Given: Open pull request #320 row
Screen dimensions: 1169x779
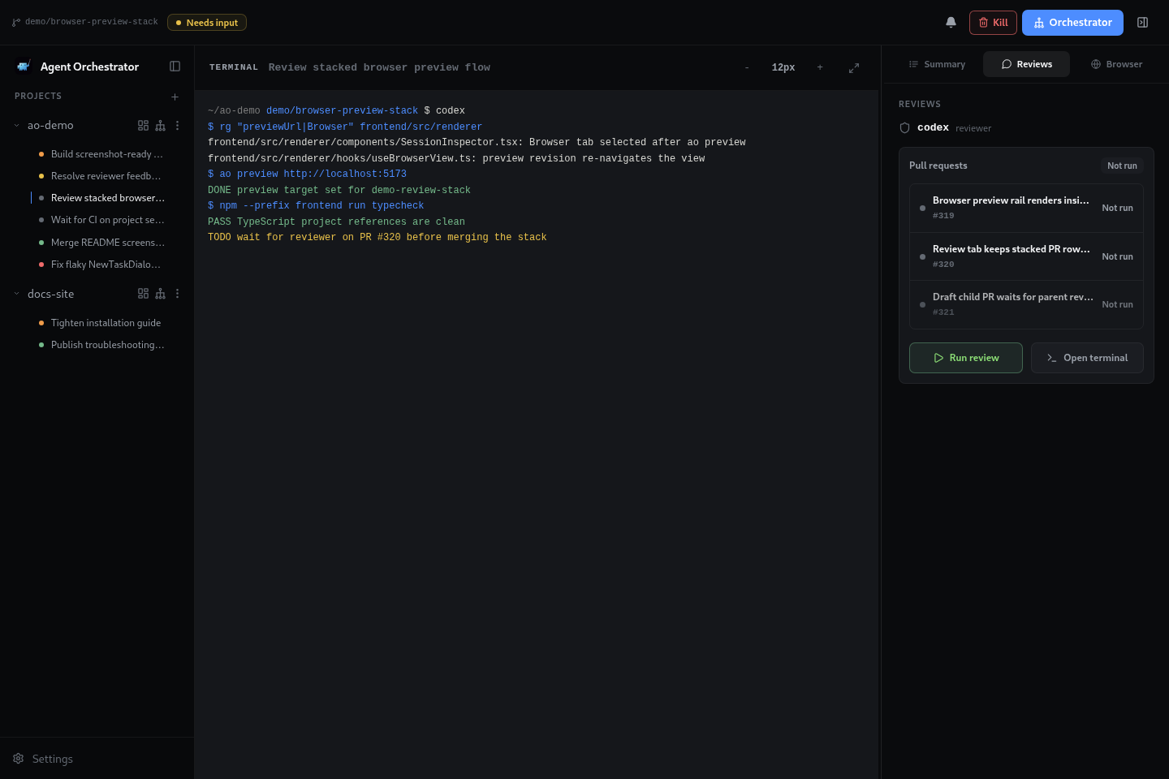Looking at the screenshot, I should [1026, 256].
